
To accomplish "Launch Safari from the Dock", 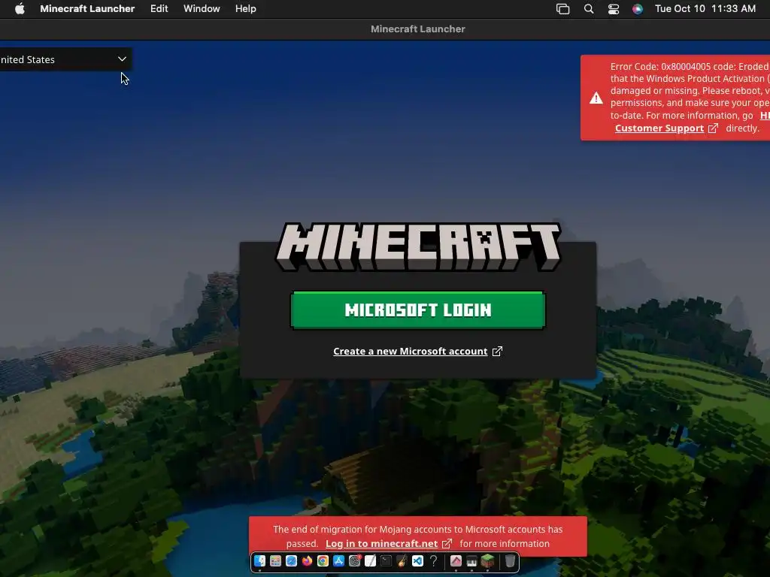I will [291, 560].
